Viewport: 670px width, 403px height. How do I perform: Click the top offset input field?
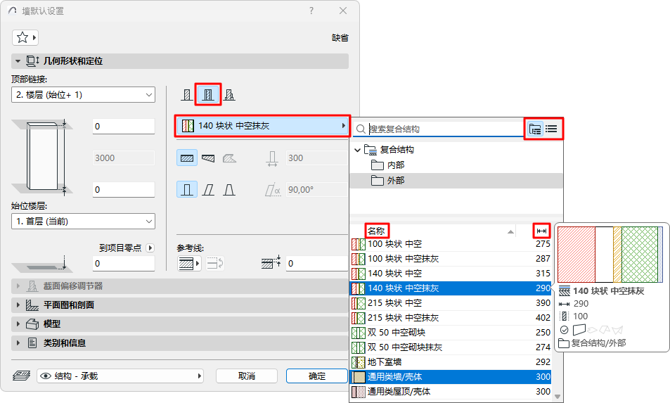[124, 127]
